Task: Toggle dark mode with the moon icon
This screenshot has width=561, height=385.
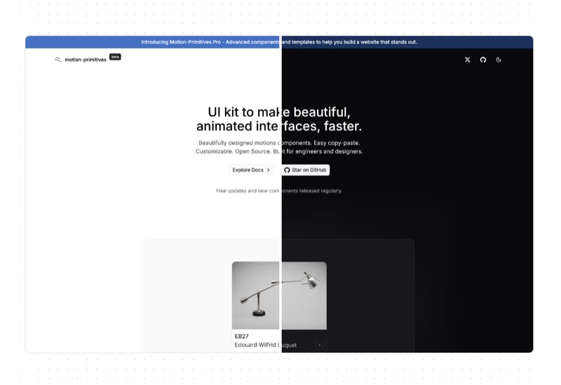Action: point(499,60)
